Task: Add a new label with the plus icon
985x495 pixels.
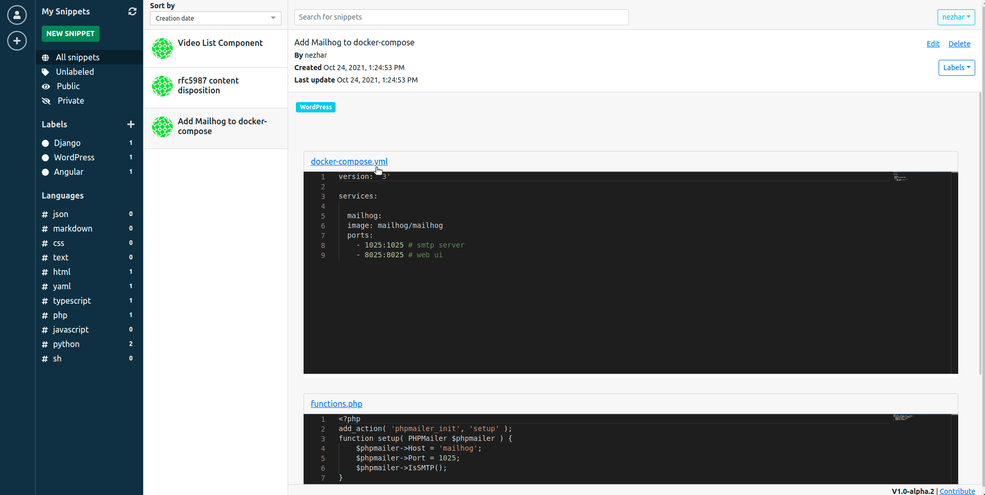Action: (x=131, y=124)
